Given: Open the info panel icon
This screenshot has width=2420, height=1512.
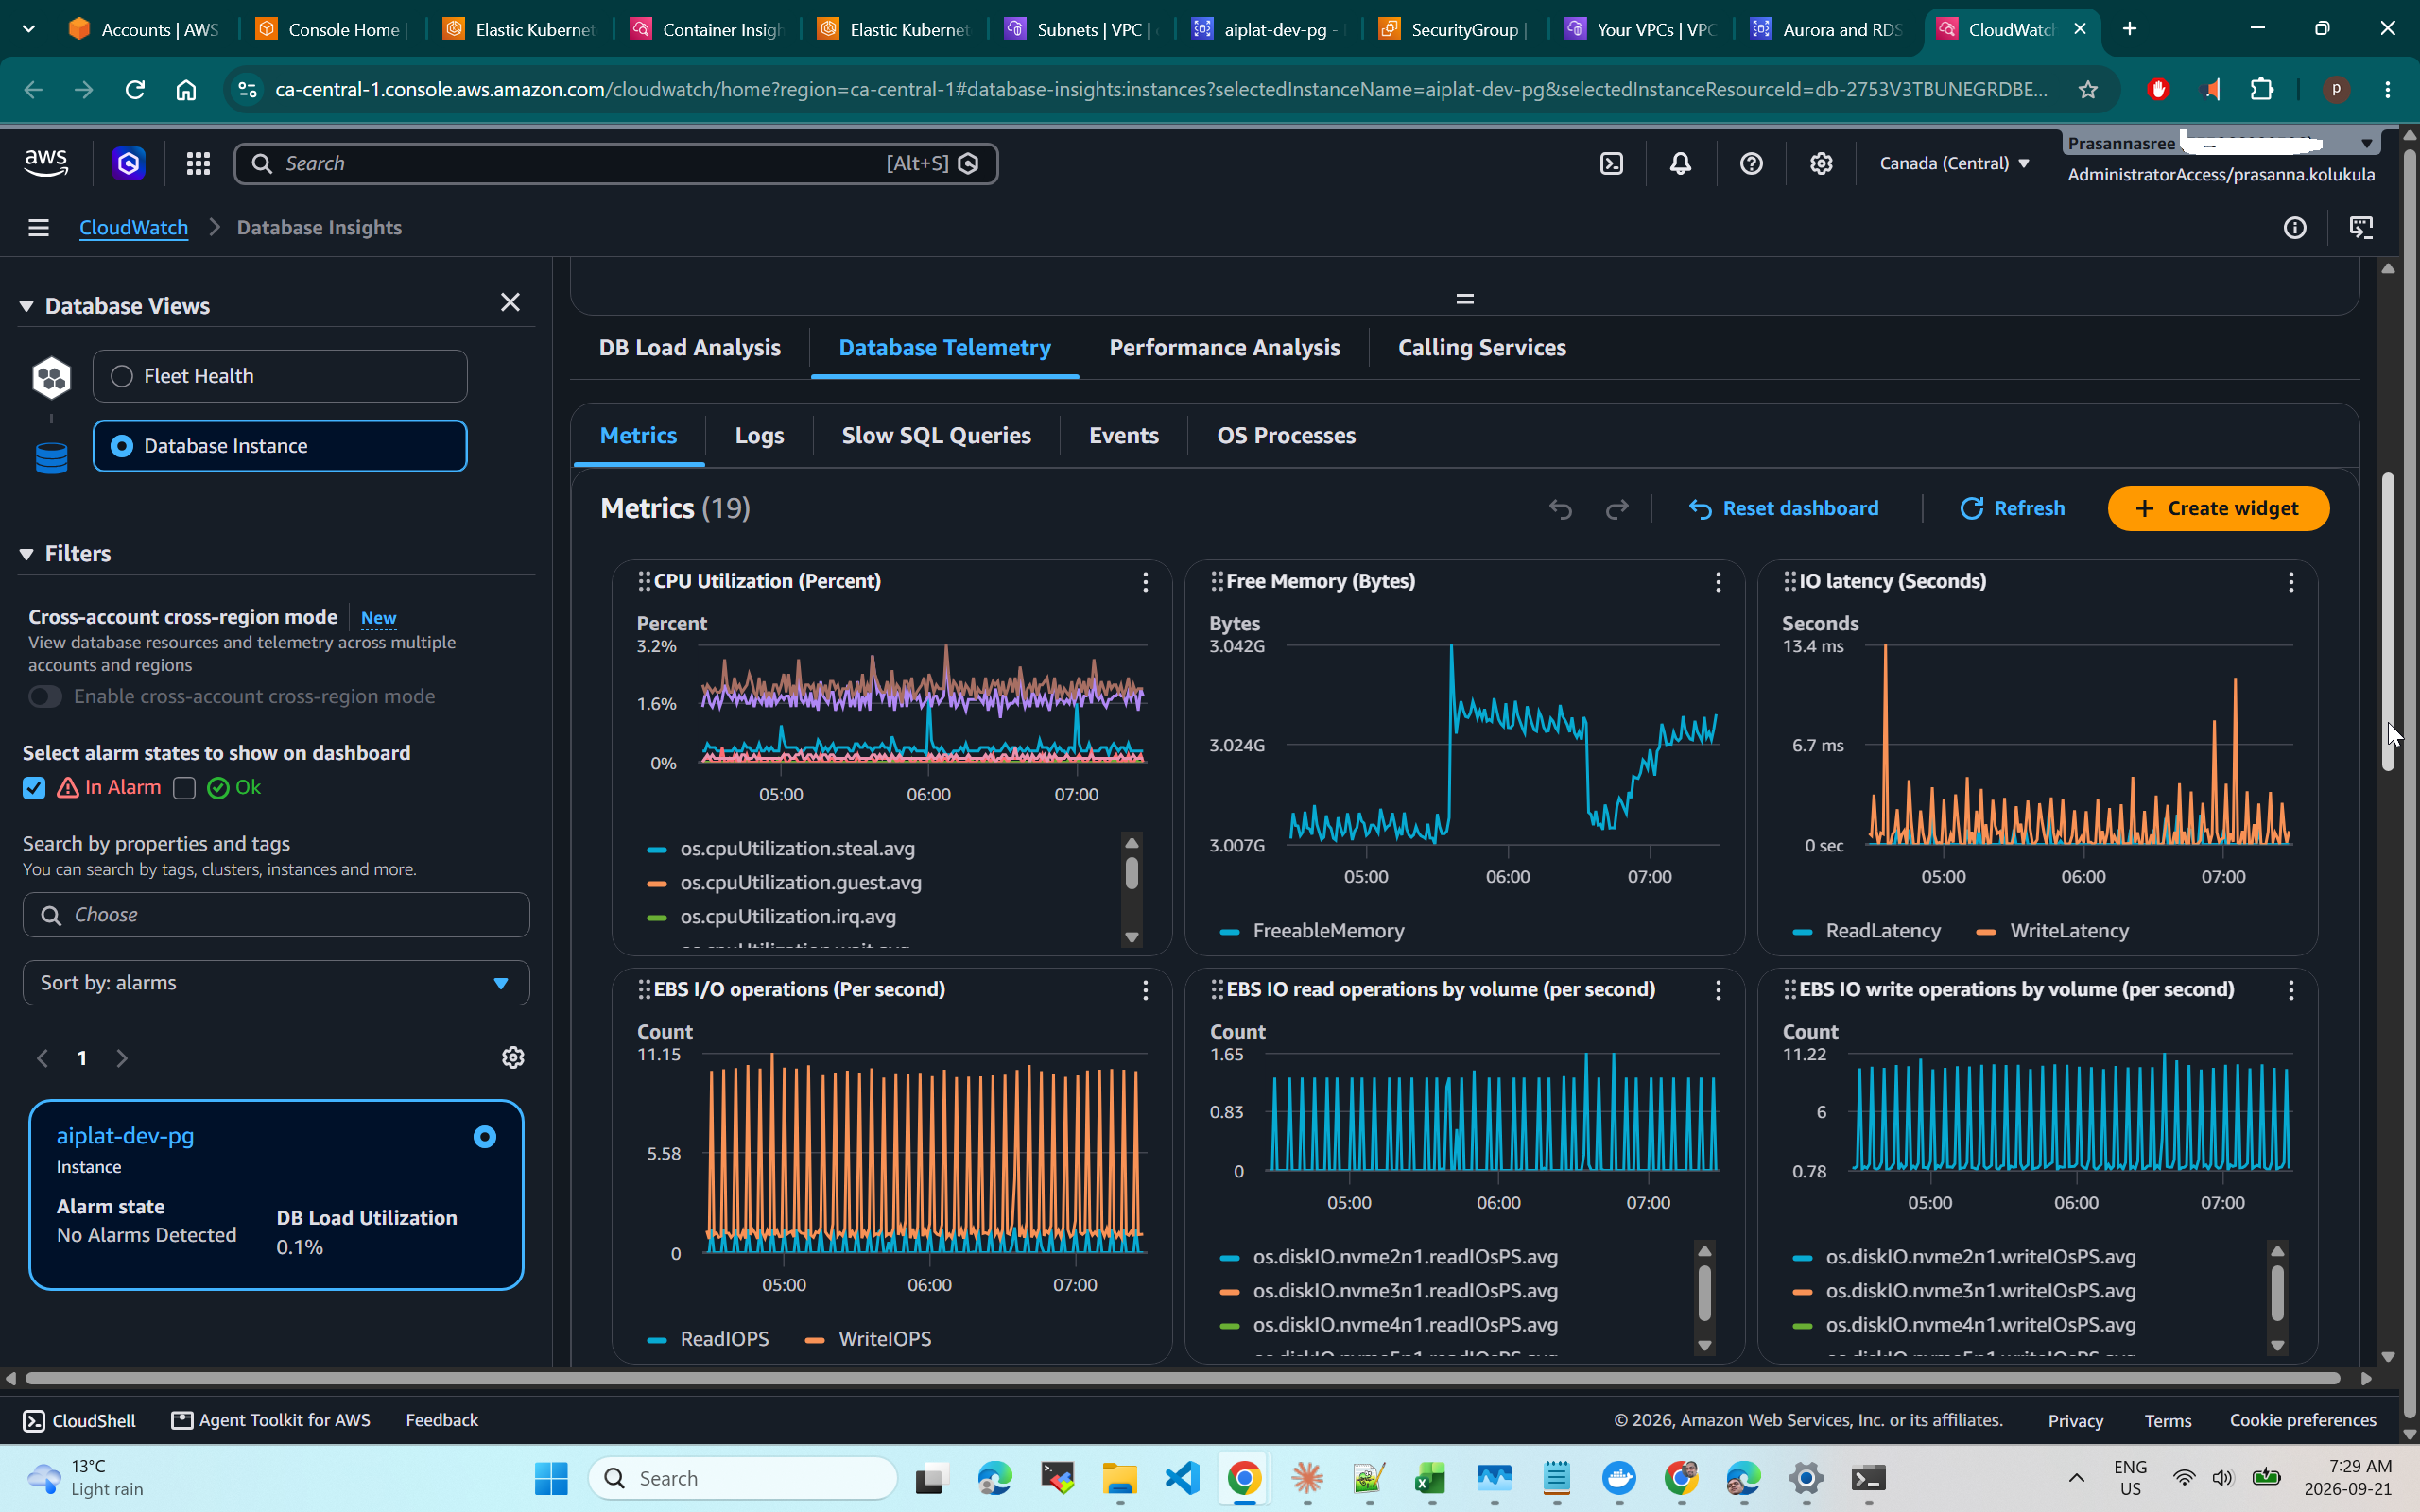Looking at the screenshot, I should [x=2295, y=228].
